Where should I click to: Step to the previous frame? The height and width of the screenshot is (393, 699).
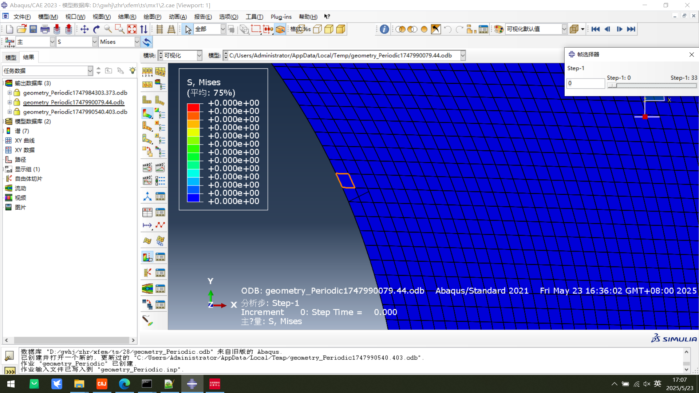(607, 29)
